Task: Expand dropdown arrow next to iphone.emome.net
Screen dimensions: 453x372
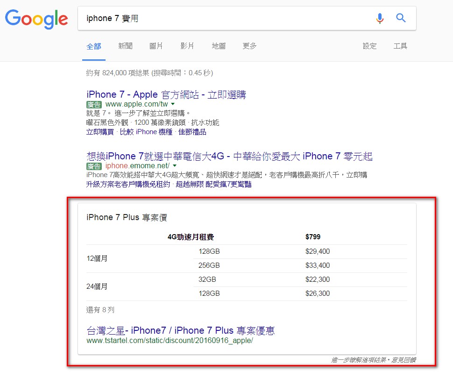Action: (x=175, y=165)
